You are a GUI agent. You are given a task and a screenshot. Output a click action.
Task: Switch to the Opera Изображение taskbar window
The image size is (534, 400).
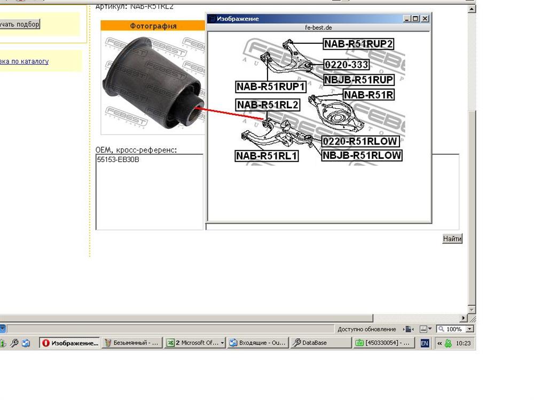[70, 343]
